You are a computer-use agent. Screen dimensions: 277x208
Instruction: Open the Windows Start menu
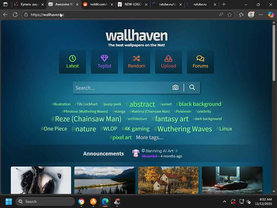9,201
